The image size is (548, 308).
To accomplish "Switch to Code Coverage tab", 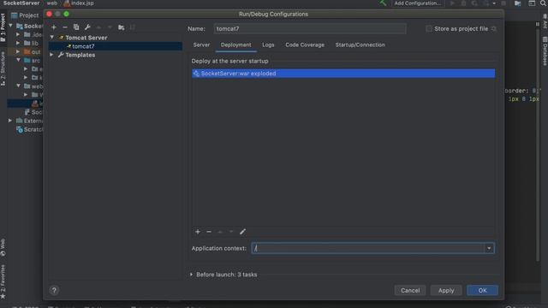I will tap(305, 44).
